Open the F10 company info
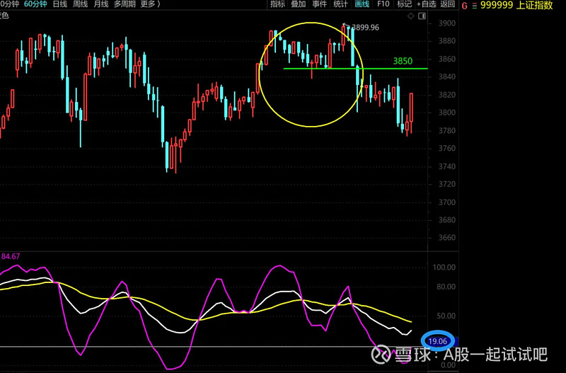The width and height of the screenshot is (566, 373). 383,4
